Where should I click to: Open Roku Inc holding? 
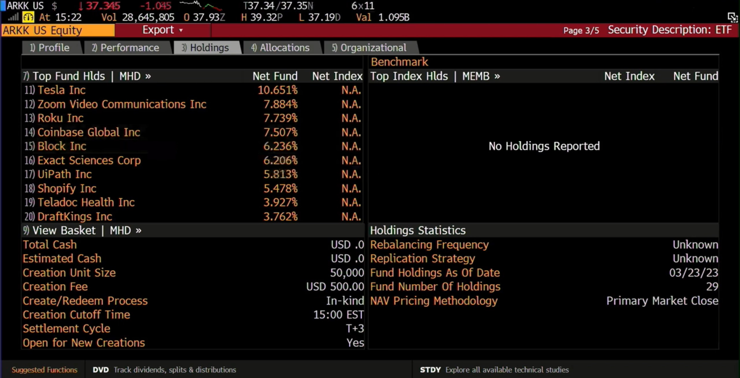click(60, 118)
